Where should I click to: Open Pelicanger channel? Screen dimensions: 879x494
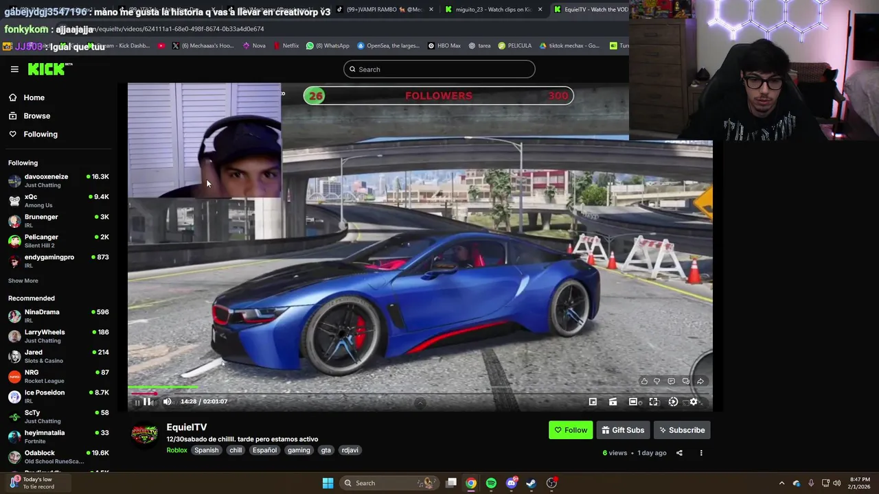tap(58, 241)
